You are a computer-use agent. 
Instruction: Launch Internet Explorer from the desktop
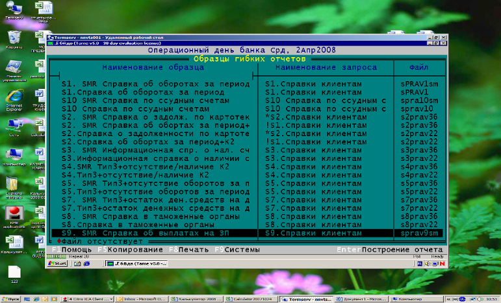(x=14, y=100)
